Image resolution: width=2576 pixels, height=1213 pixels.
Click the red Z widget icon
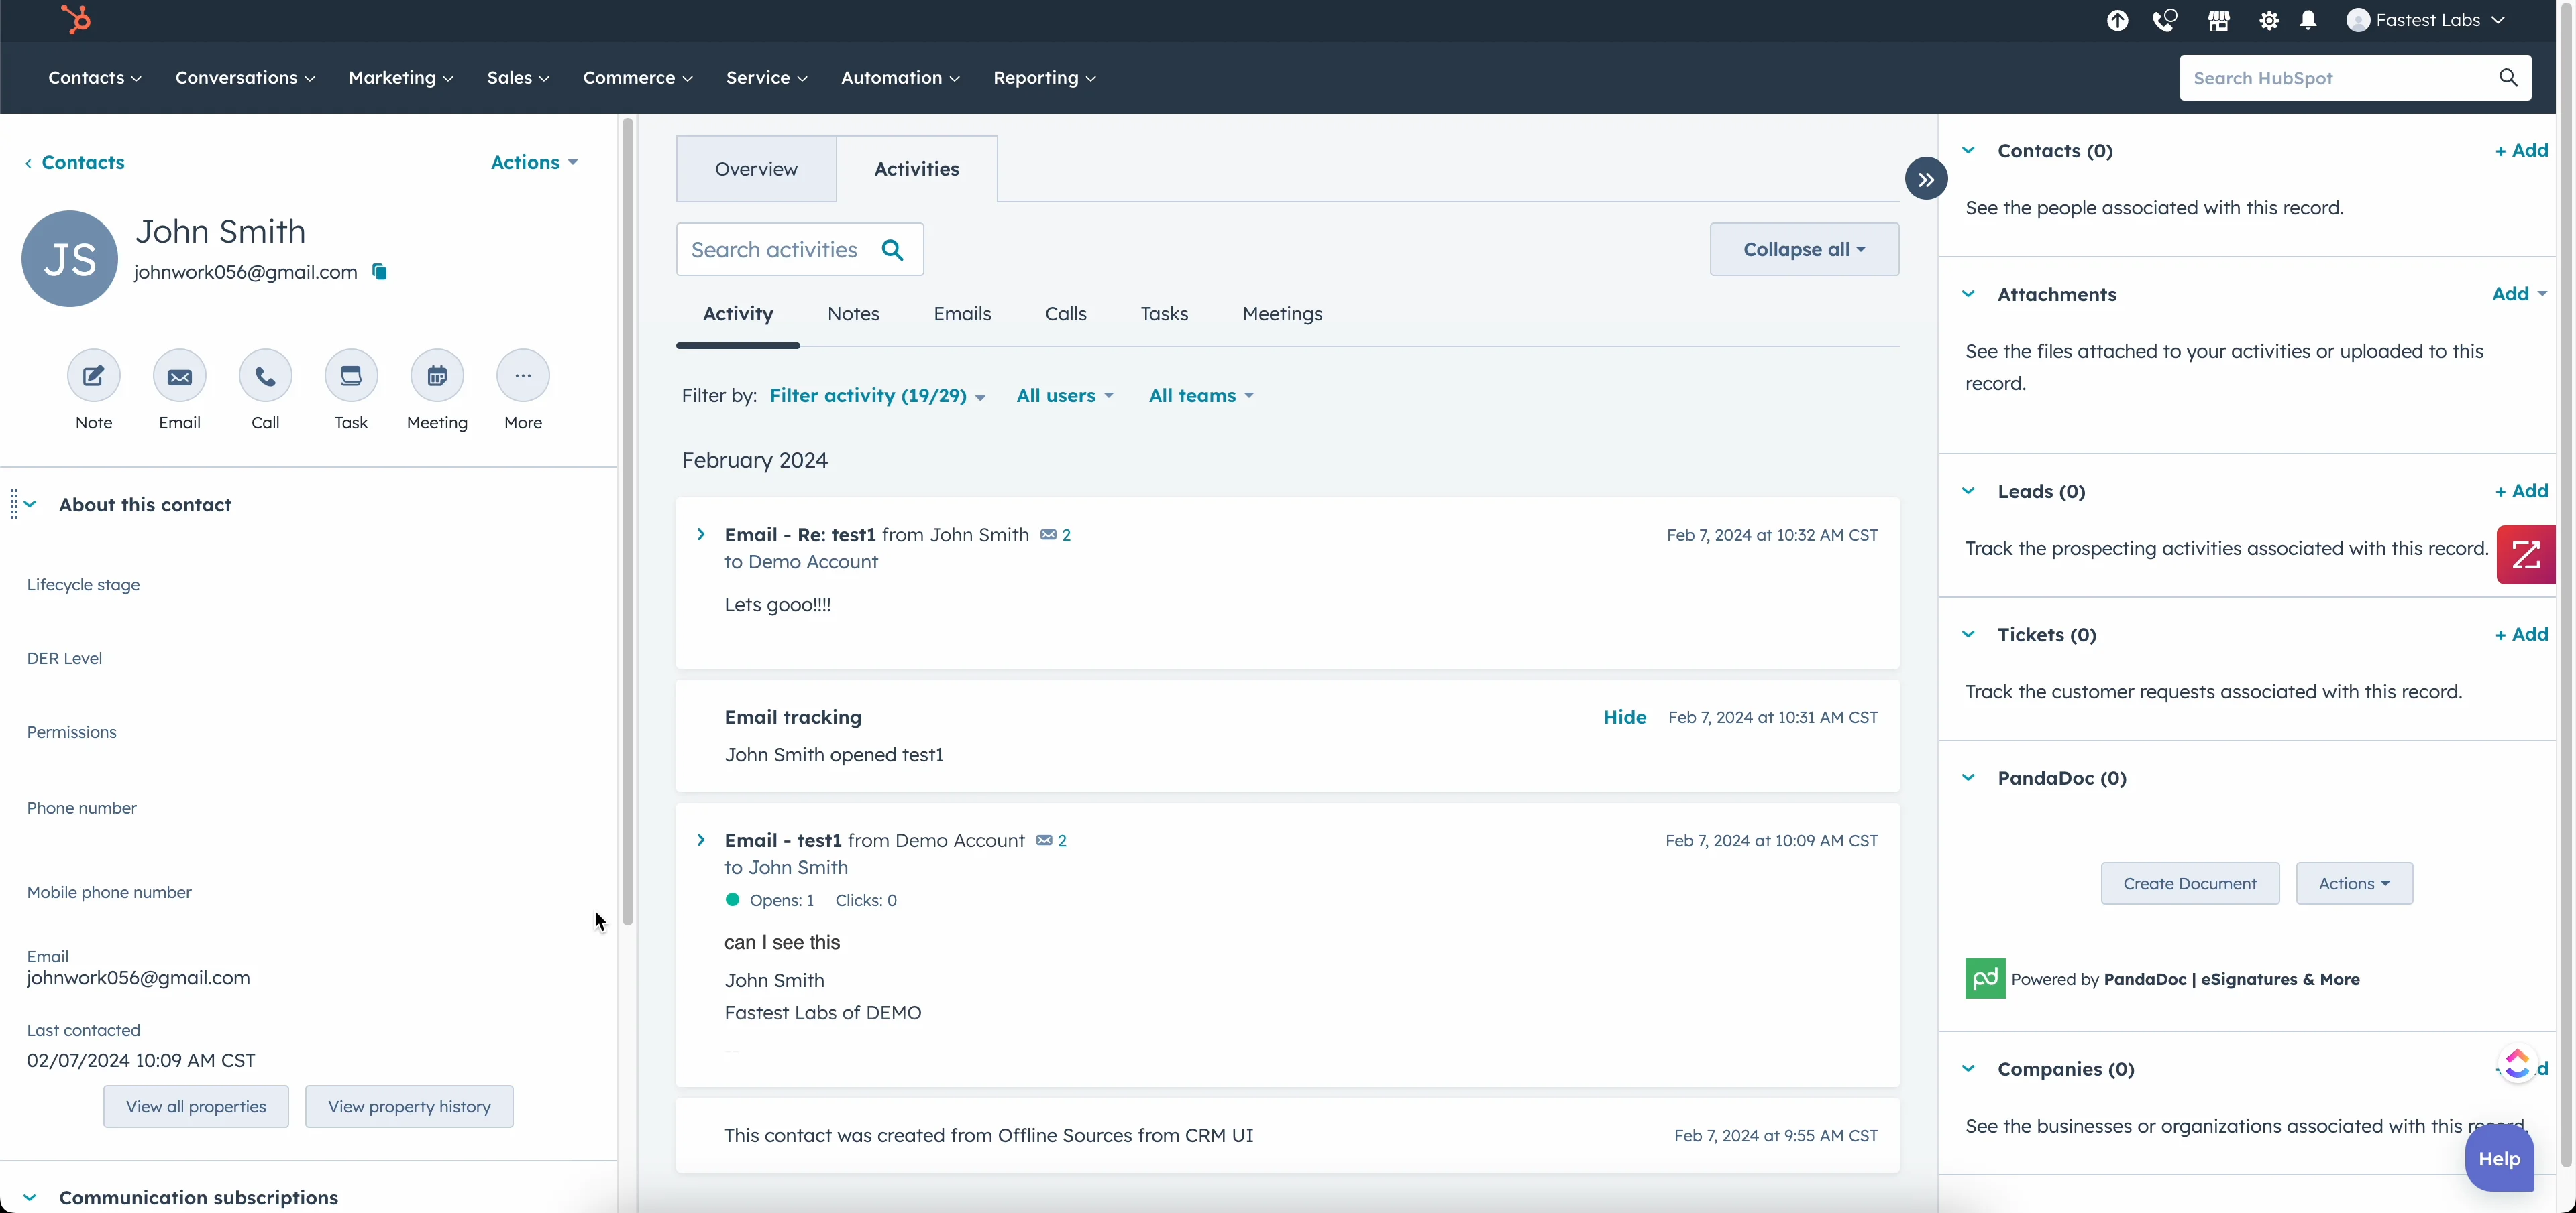(2526, 554)
